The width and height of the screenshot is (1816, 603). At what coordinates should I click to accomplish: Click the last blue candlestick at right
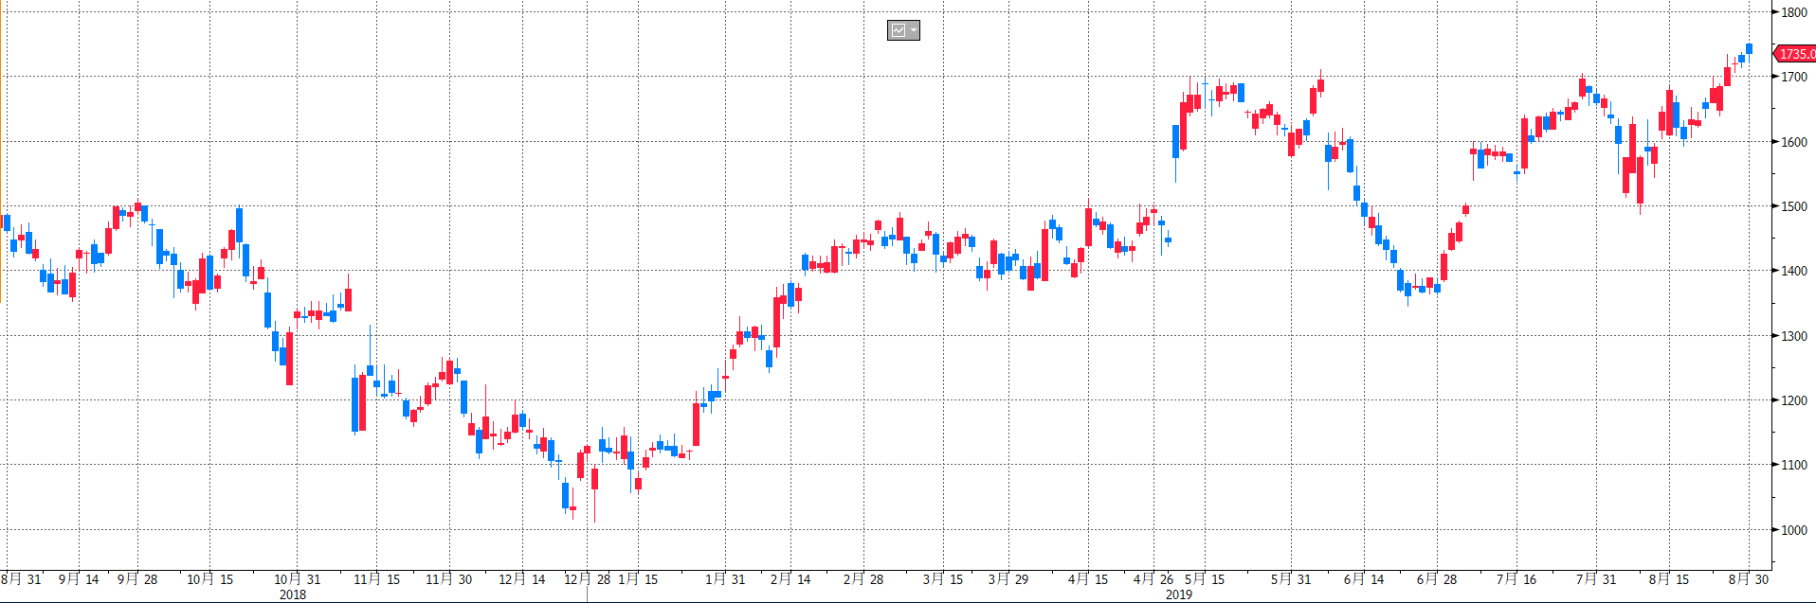click(x=1749, y=48)
